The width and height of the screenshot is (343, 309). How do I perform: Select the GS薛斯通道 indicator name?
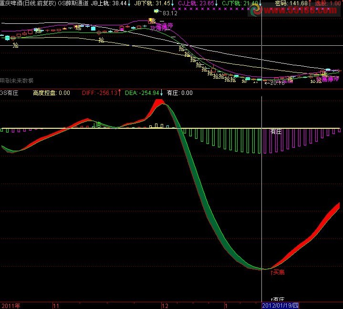73,3
